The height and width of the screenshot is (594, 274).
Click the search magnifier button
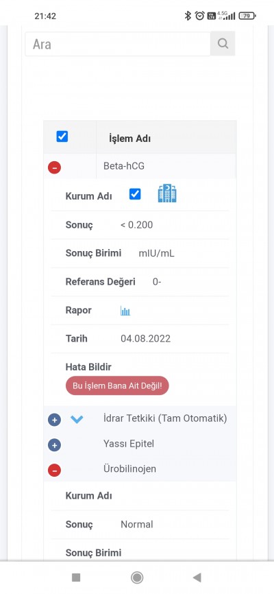pyautogui.click(x=223, y=44)
